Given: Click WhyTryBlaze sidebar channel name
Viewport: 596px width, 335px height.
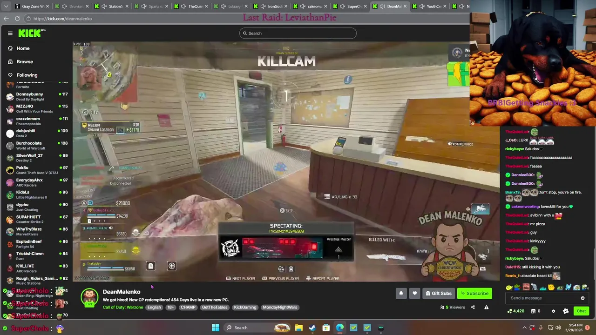Looking at the screenshot, I should 29,229.
